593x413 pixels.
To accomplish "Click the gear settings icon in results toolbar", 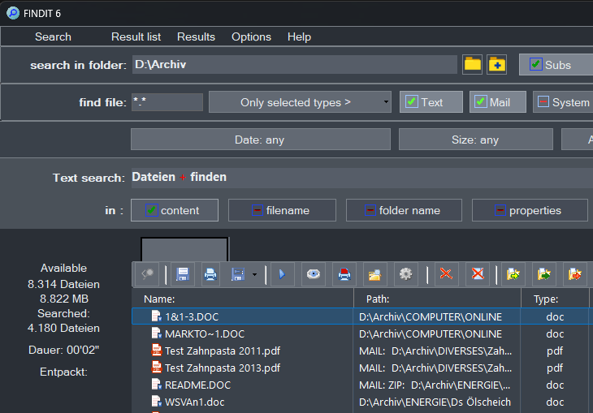I will tap(405, 274).
